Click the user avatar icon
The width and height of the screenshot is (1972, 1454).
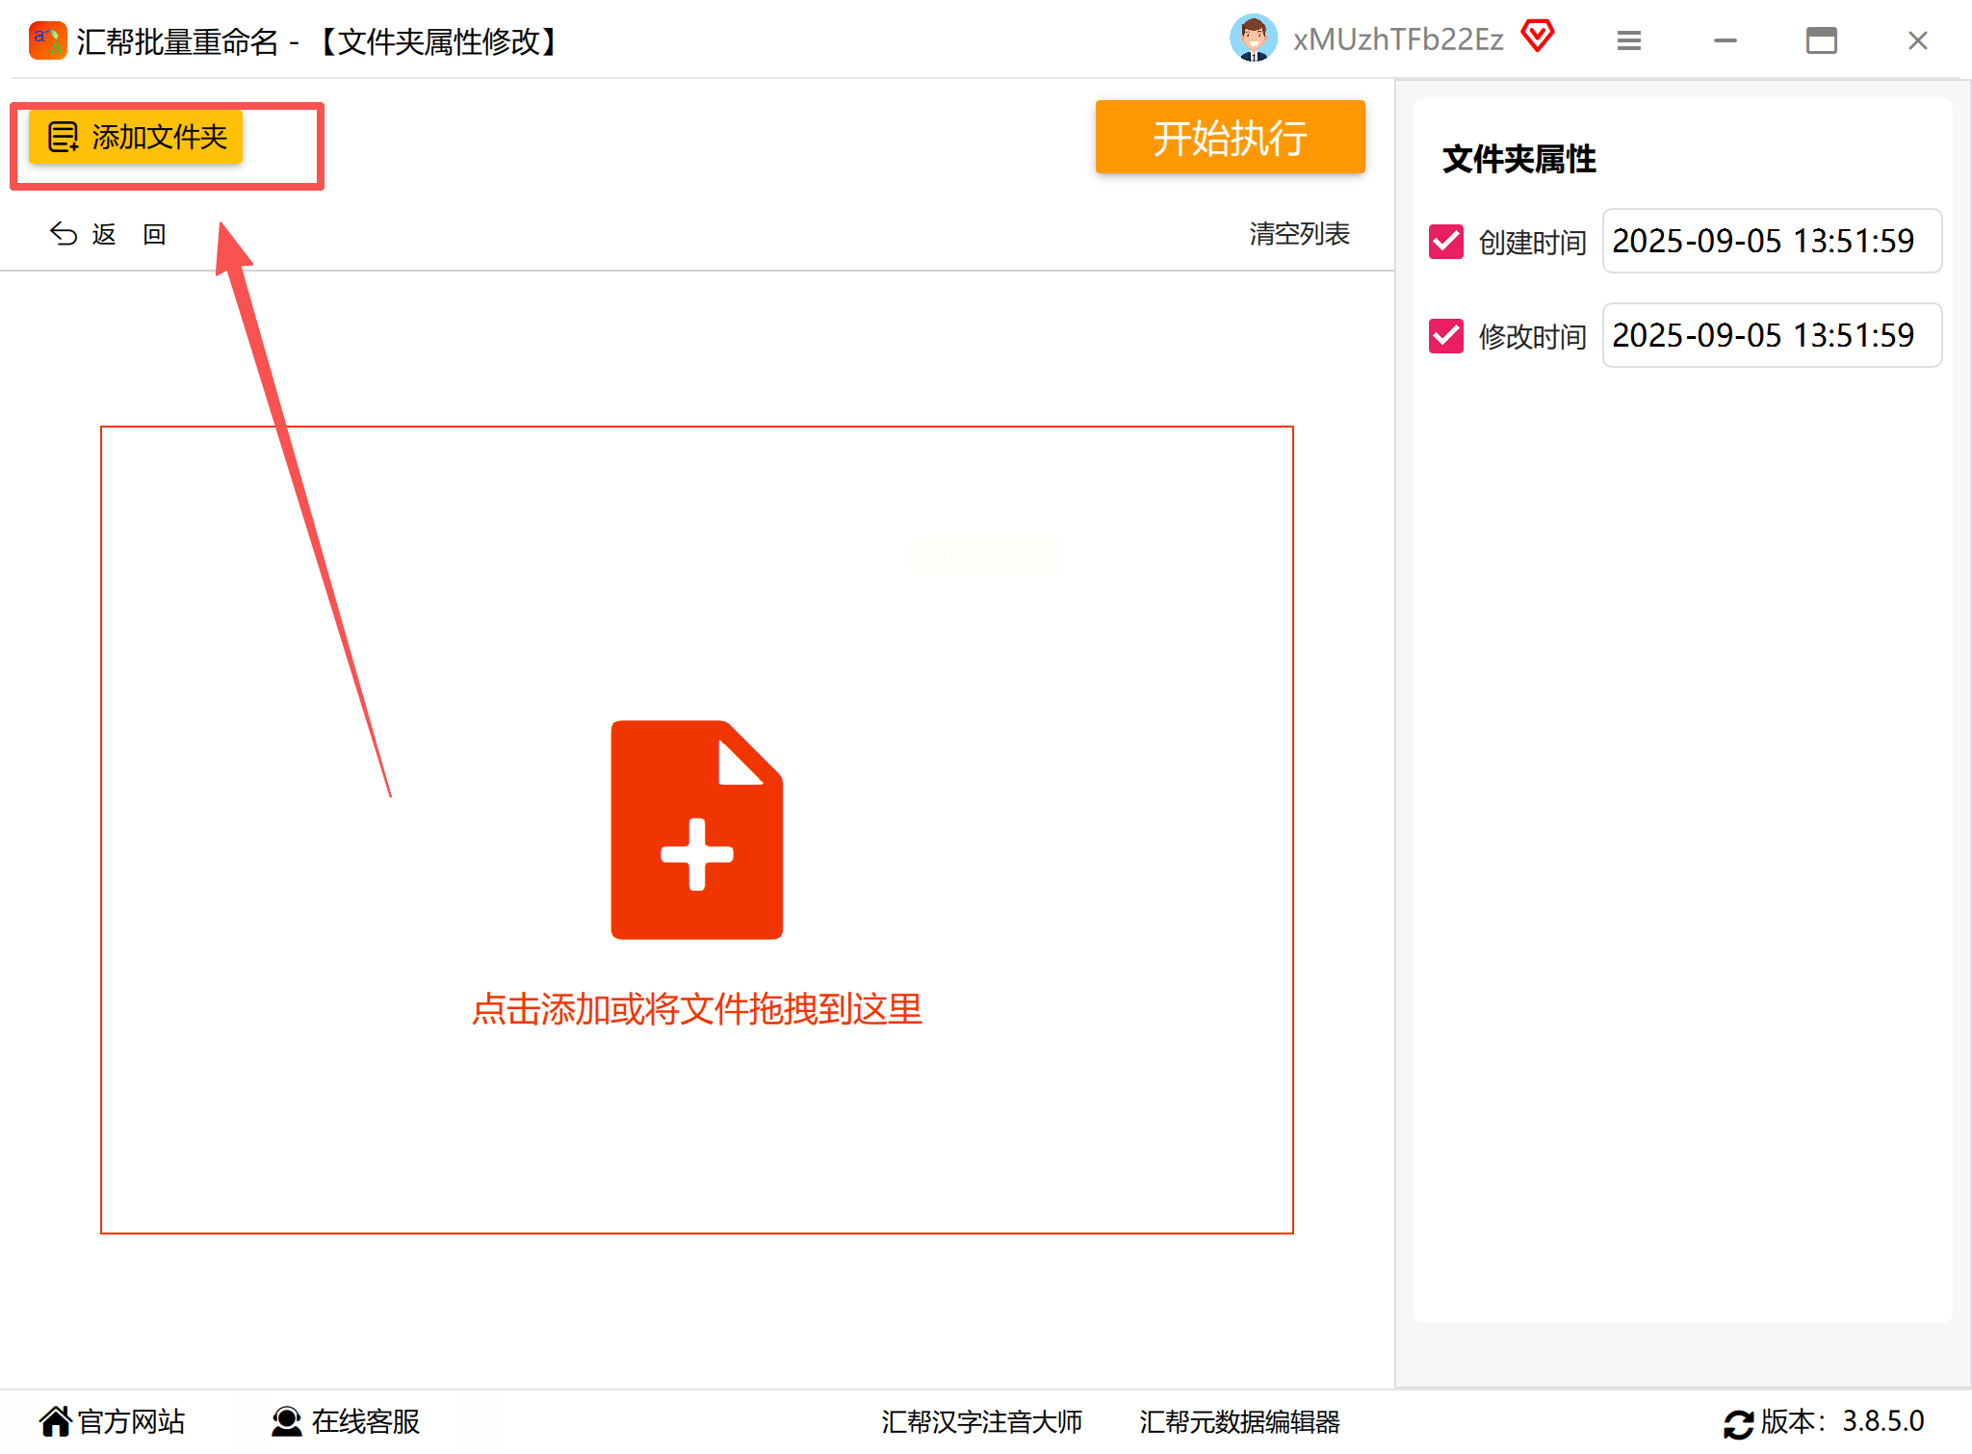point(1253,39)
